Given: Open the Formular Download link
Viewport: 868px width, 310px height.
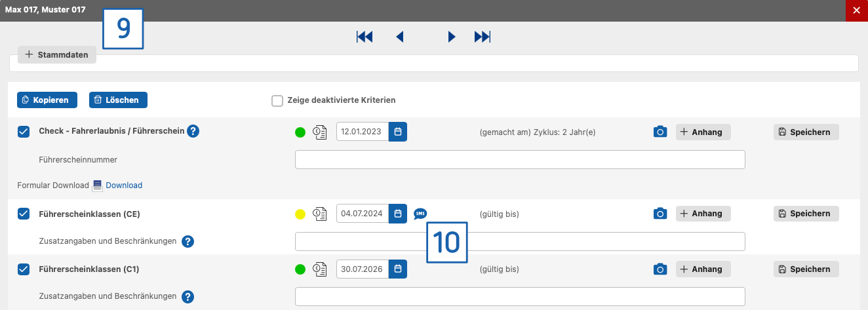Looking at the screenshot, I should click(124, 185).
